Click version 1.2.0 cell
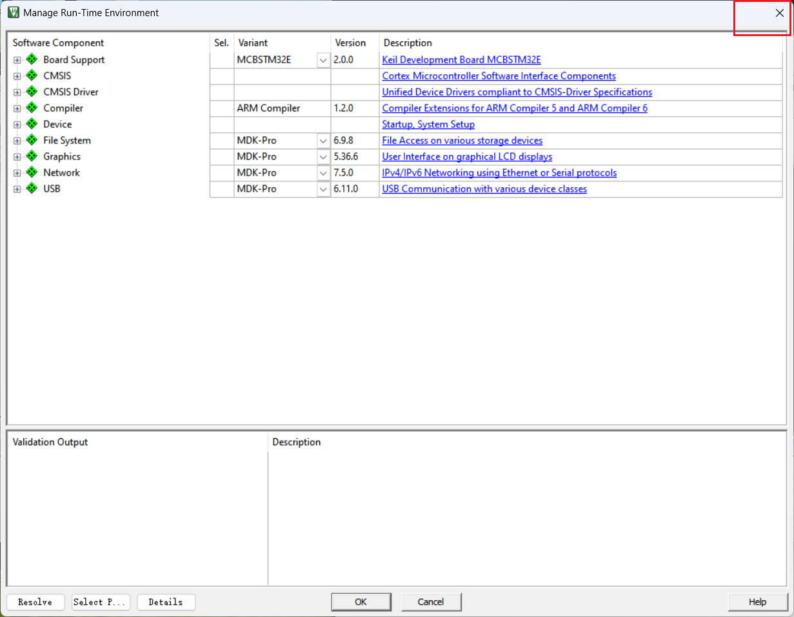Image resolution: width=794 pixels, height=617 pixels. (x=355, y=108)
